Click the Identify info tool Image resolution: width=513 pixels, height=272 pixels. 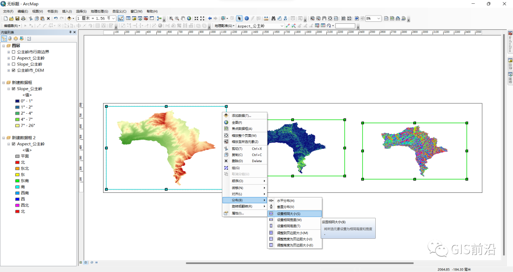(x=247, y=18)
